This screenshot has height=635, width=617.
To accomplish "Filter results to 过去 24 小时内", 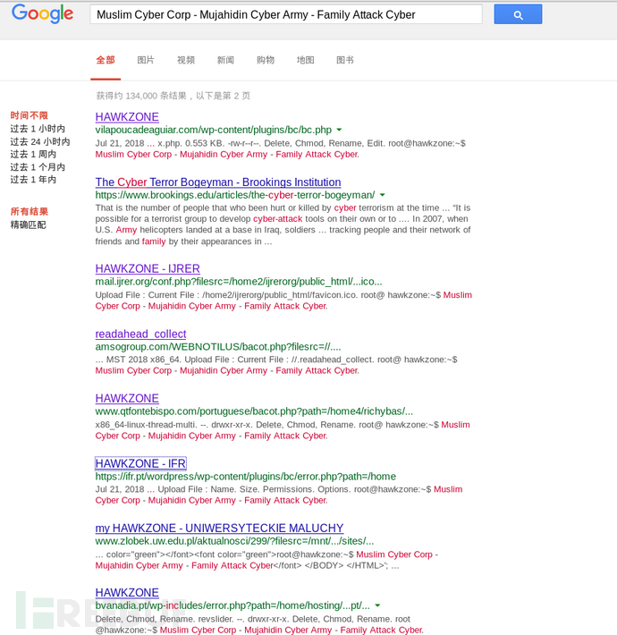I will [x=40, y=141].
